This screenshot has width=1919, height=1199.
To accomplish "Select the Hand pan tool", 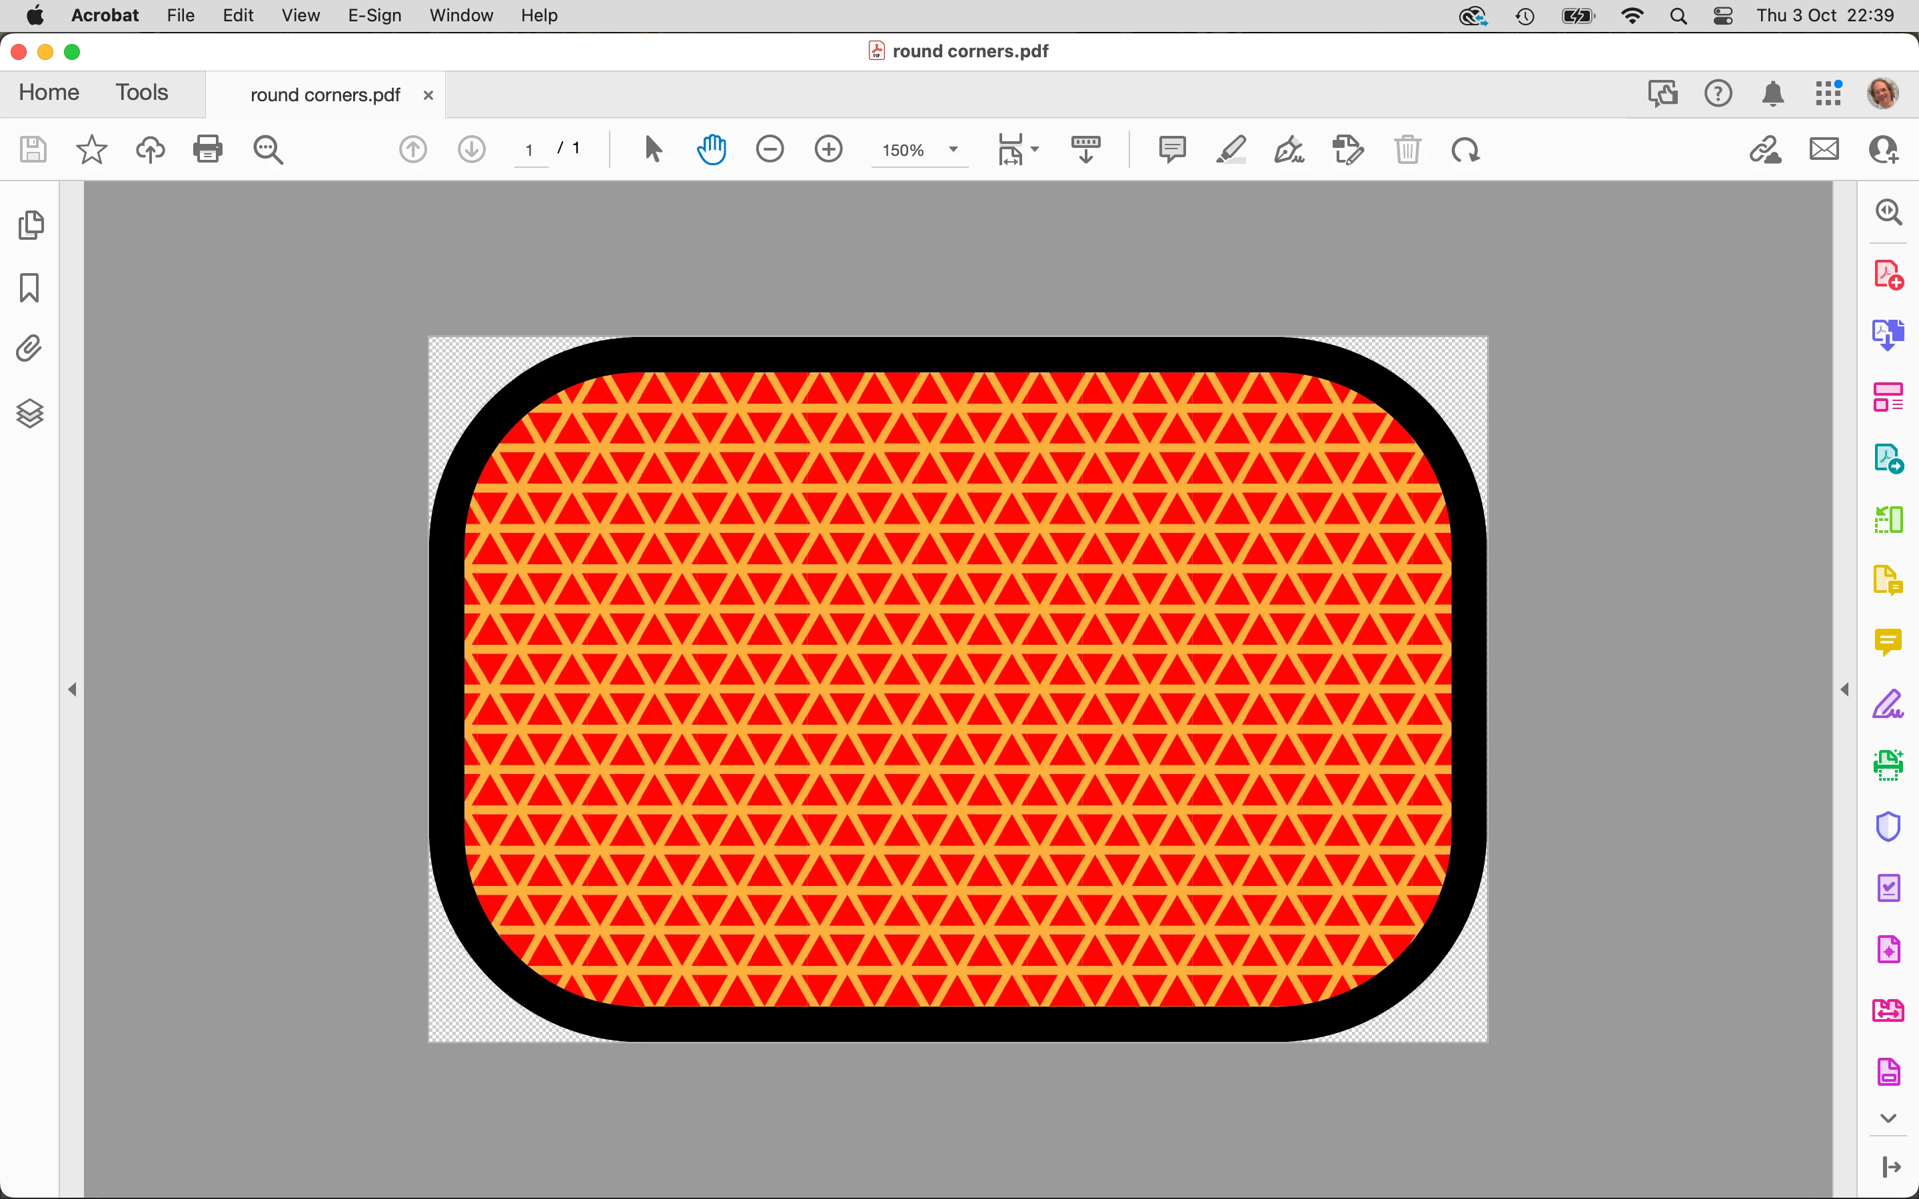I will click(712, 149).
